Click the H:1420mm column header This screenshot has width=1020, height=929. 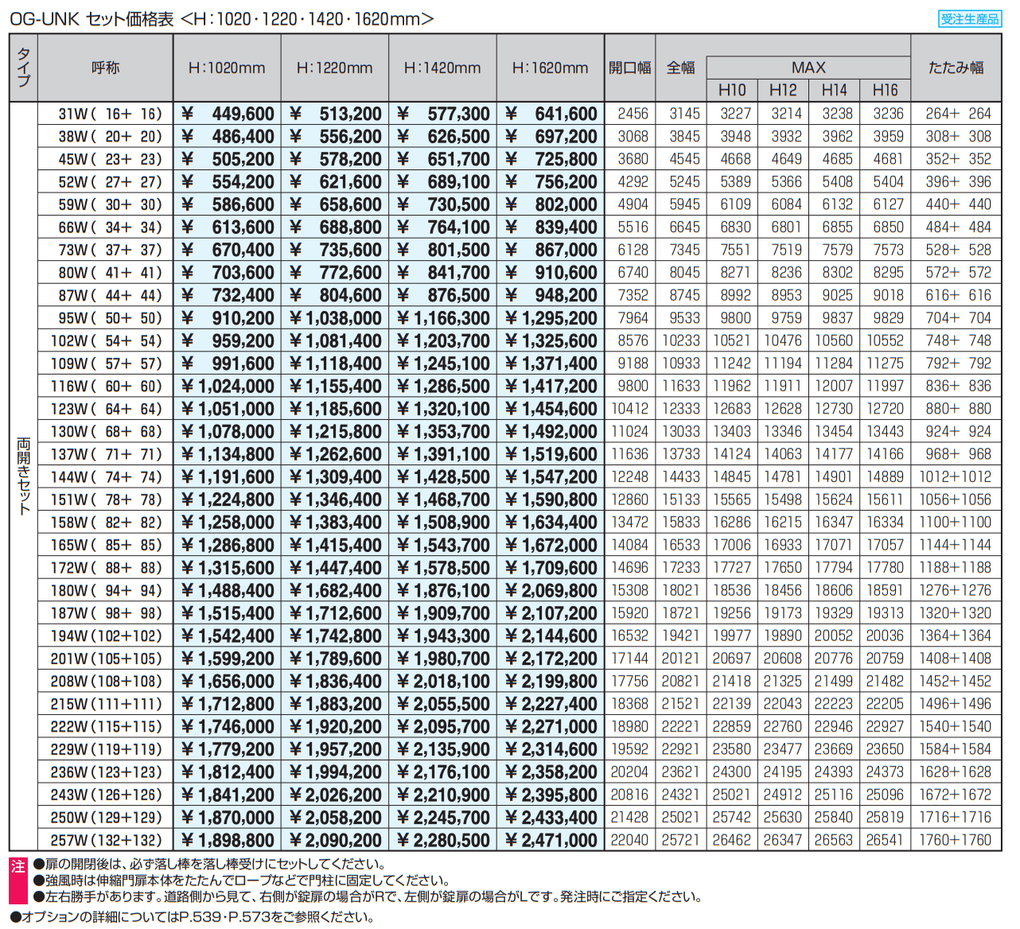[442, 68]
